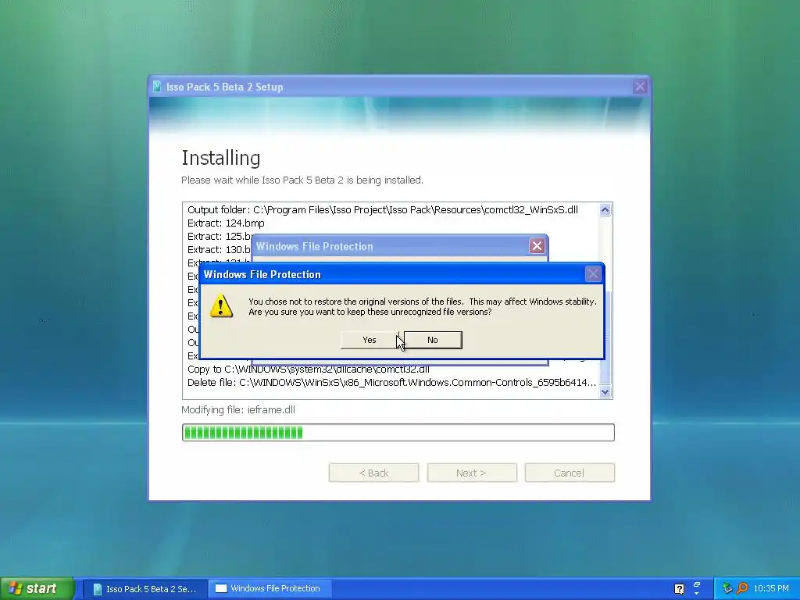Click the green installation progress bar
Viewport: 800px width, 600px height.
point(398,432)
